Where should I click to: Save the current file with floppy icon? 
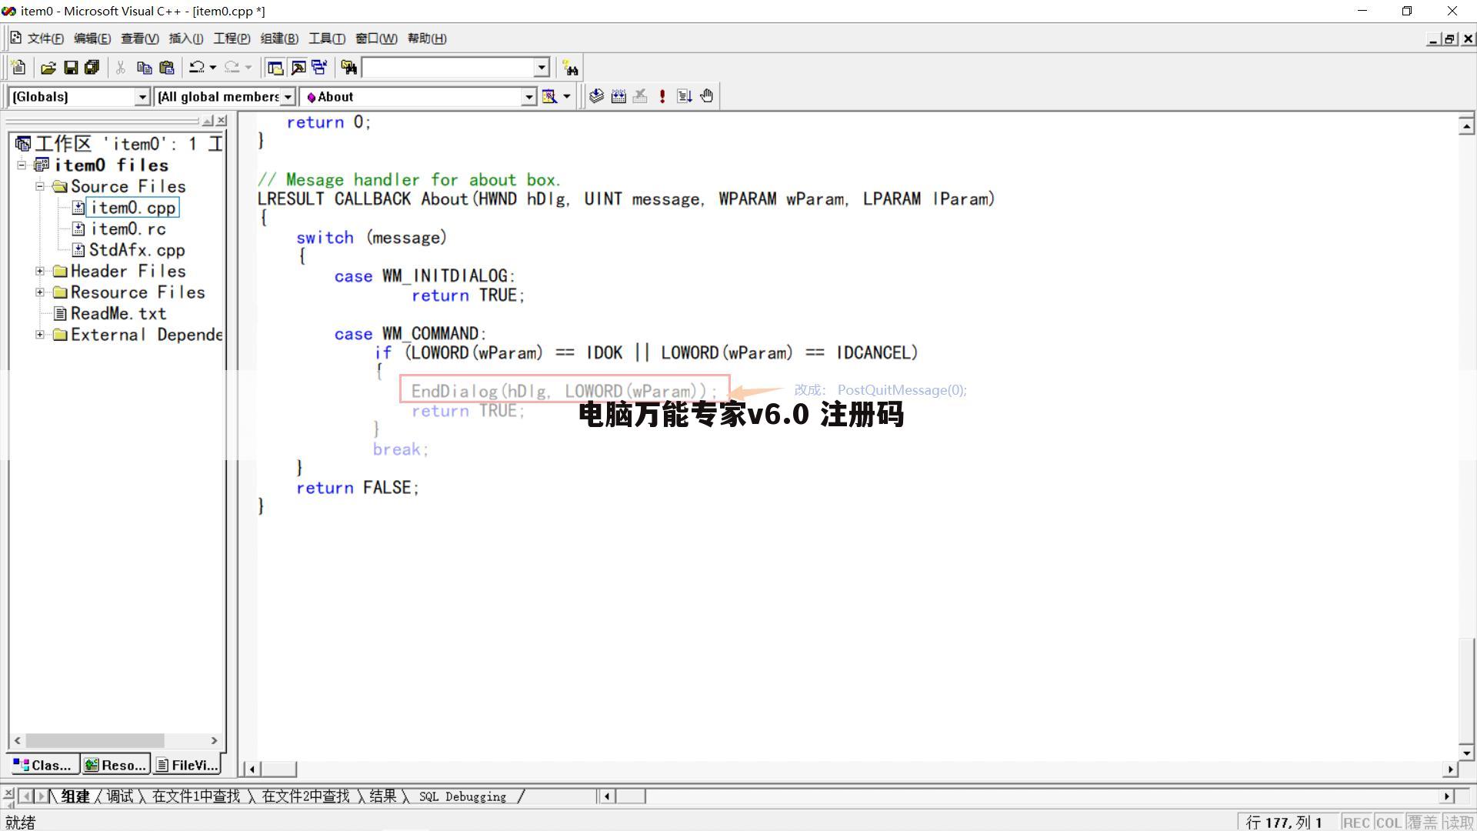(x=71, y=68)
